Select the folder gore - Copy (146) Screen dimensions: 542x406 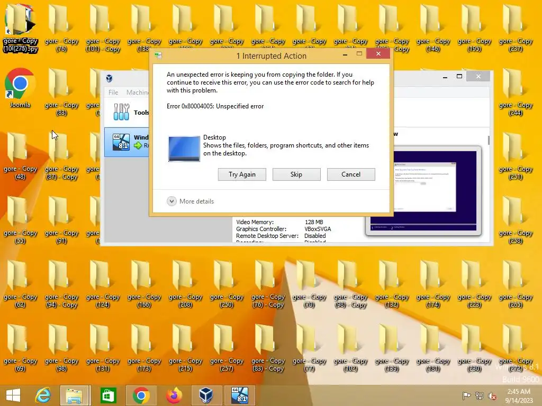(x=433, y=29)
